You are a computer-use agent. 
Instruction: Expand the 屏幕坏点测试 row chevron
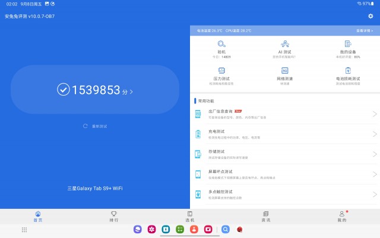375,174
